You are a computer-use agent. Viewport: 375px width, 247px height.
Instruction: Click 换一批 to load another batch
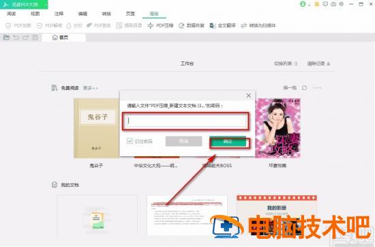pos(290,88)
